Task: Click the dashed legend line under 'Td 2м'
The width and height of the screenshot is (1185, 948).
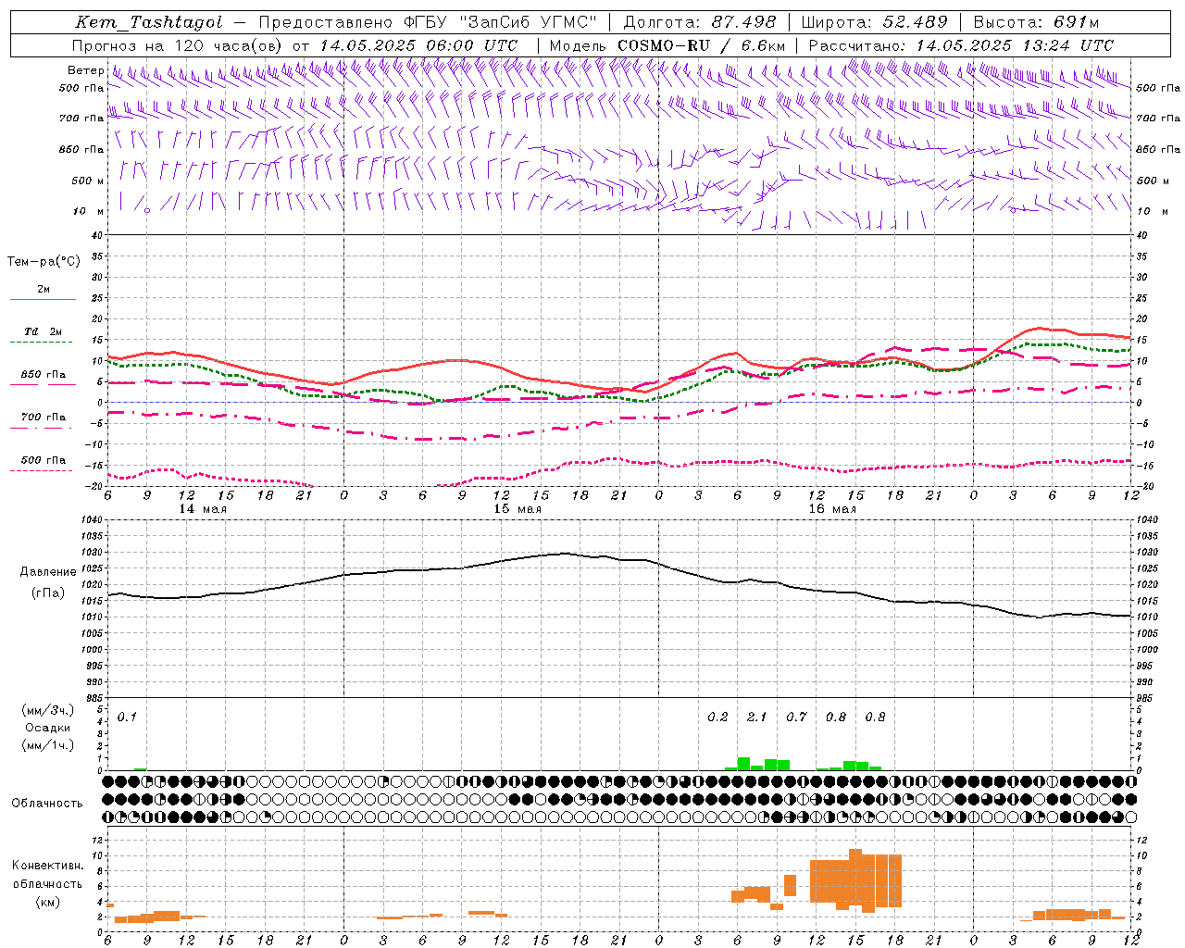Action: (x=41, y=343)
